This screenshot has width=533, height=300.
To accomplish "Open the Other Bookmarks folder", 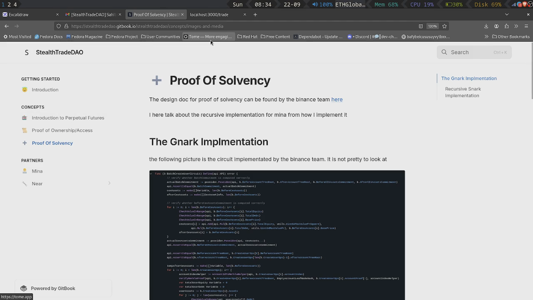I will coord(511,37).
